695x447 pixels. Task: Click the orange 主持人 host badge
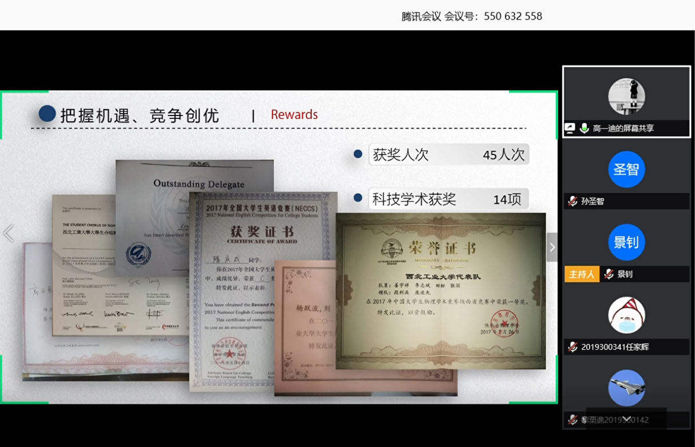click(x=582, y=274)
